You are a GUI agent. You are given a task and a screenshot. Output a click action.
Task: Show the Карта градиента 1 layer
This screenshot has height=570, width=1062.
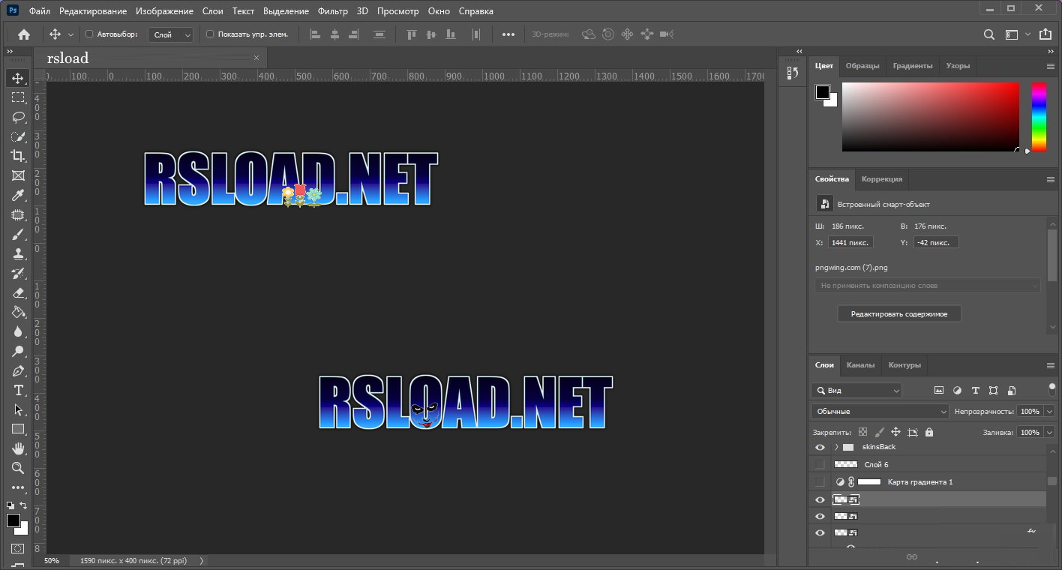coord(820,482)
